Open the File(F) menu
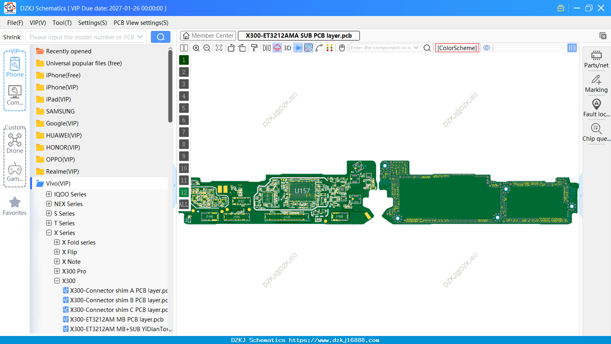Image resolution: width=611 pixels, height=344 pixels. pyautogui.click(x=15, y=23)
